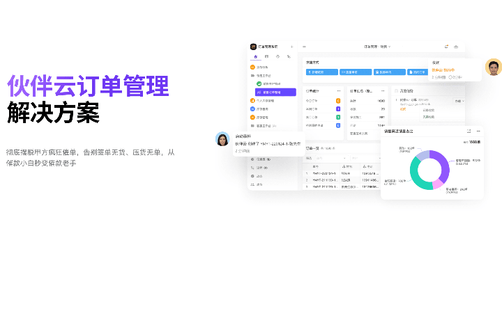
Task: Select the purple highlighted sidebar menu item
Action: (275, 92)
